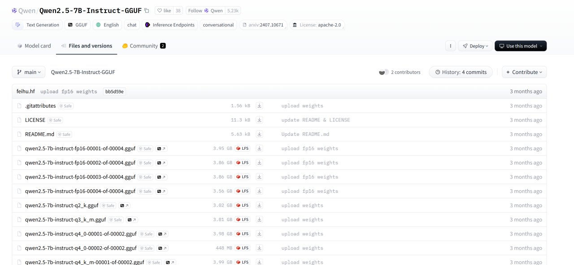The image size is (574, 265).
Task: Download qwen2.5-7b-instruct-q3_k_m.gguf
Action: [x=259, y=220]
